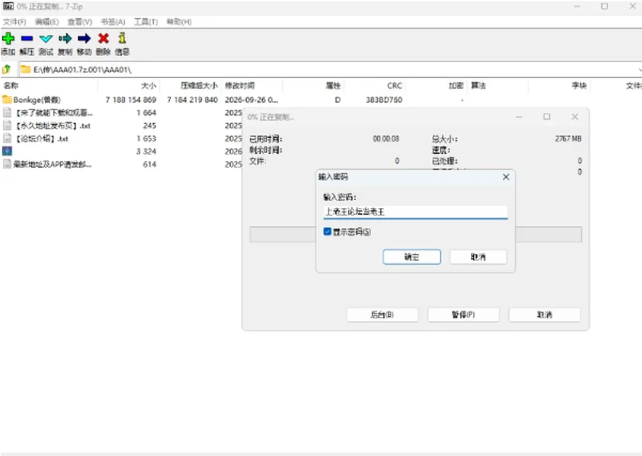Viewport: 642px width, 456px height.
Task: Open the 查看(V) menu
Action: point(80,21)
